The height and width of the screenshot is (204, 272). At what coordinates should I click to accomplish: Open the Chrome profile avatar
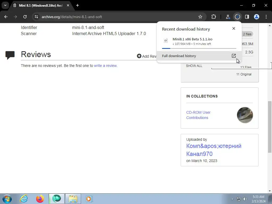(x=257, y=17)
